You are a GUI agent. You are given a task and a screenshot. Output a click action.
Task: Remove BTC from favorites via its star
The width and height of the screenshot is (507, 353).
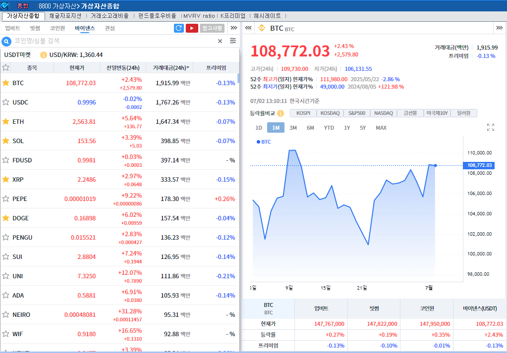pyautogui.click(x=6, y=83)
